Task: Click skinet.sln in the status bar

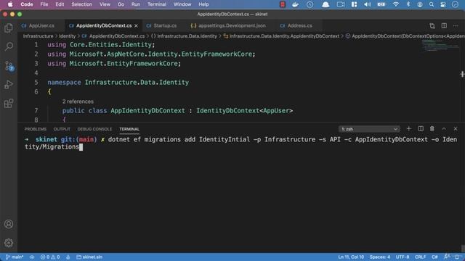Action: pyautogui.click(x=89, y=257)
